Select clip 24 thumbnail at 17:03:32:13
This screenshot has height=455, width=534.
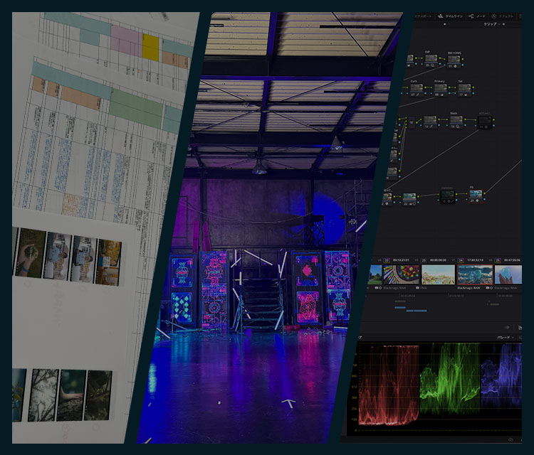[473, 274]
